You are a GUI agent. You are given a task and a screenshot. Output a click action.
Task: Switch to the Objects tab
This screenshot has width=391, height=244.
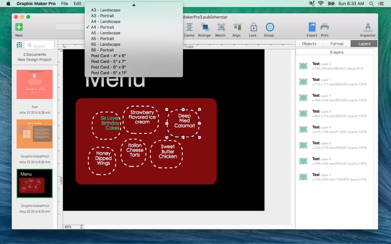click(x=309, y=43)
